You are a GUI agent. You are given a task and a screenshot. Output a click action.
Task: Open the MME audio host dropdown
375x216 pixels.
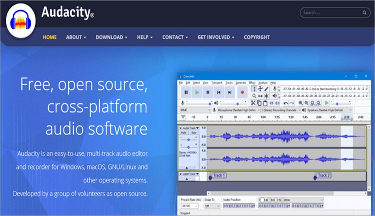tap(195, 110)
